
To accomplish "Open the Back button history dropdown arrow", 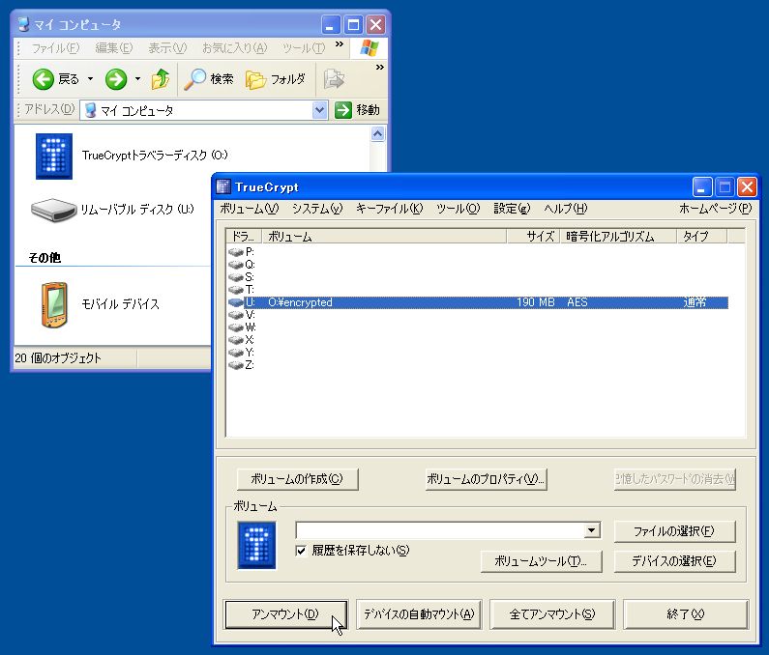I will (x=90, y=79).
